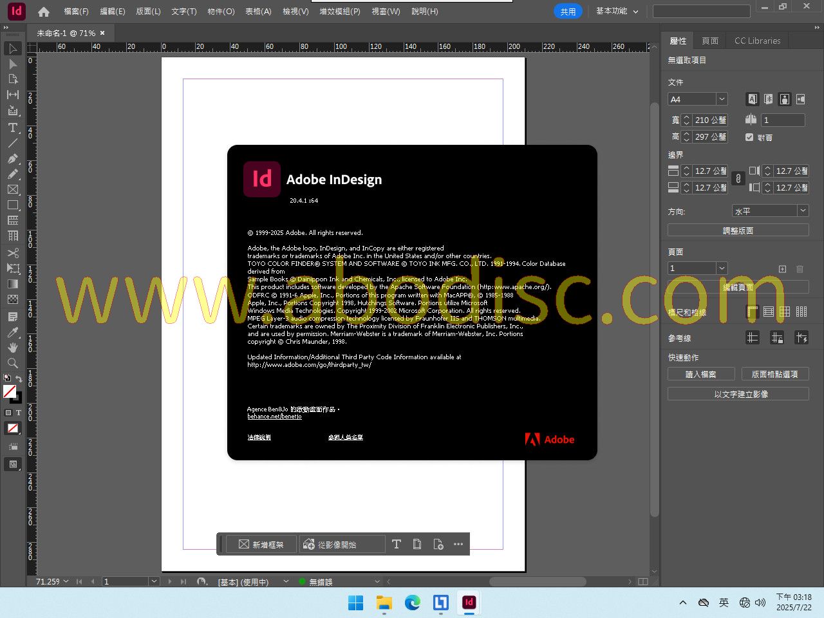824x618 pixels.
Task: Select the Note tool
Action: point(13,317)
